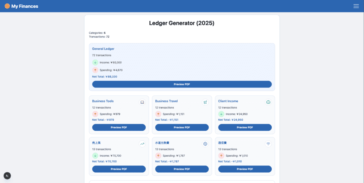Click General Ledger red spending arrow icon
Screen dimensions: 364x183
(95, 70)
